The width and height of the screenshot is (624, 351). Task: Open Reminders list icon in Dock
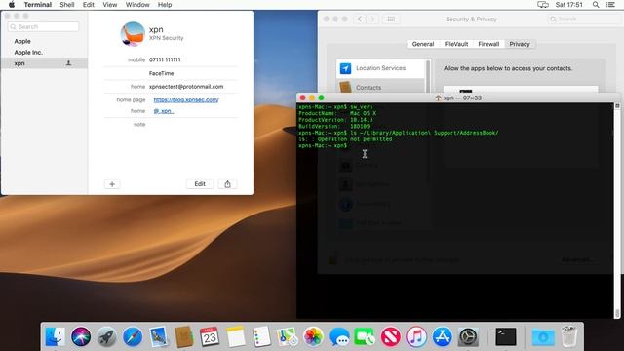coord(261,337)
